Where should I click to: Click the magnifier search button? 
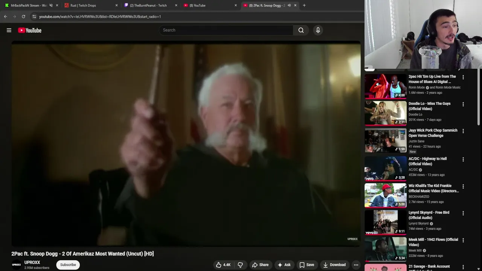(x=301, y=30)
